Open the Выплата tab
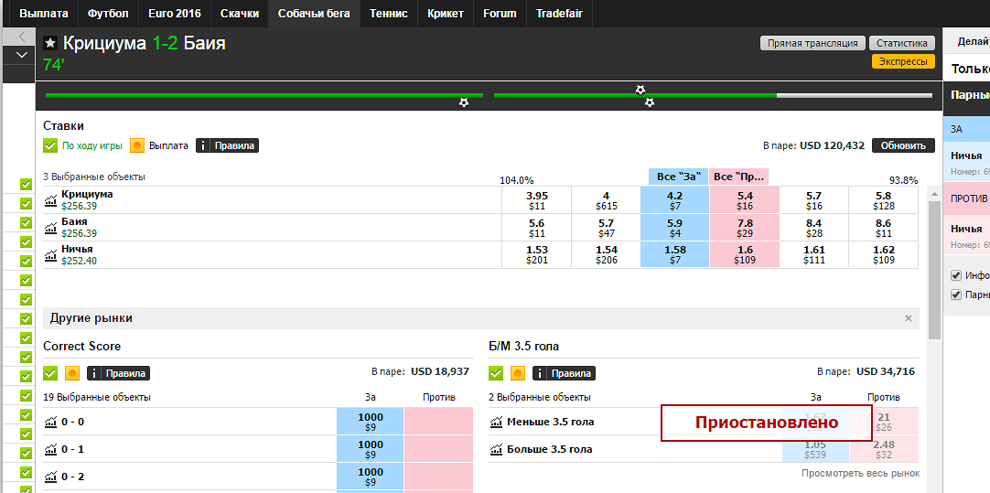The image size is (990, 493). pyautogui.click(x=44, y=13)
